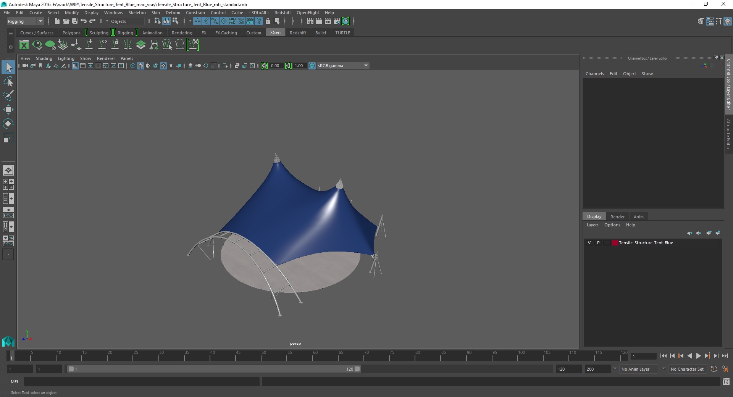Toggle the Wireframe shading viewport icon

pos(133,66)
